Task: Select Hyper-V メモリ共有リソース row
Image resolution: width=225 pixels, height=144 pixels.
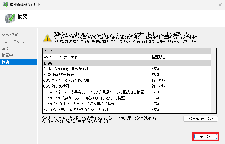Action: 127,110
